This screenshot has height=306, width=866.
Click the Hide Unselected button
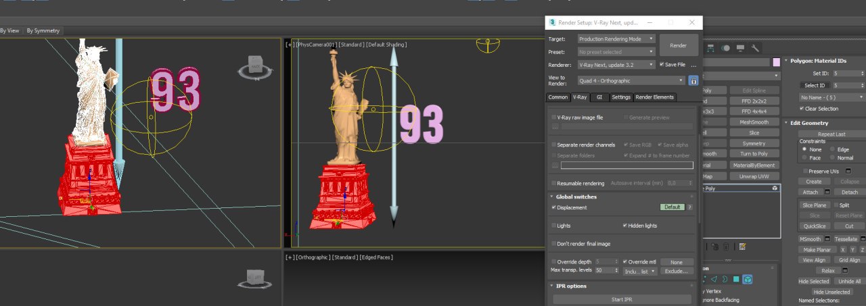(x=831, y=292)
